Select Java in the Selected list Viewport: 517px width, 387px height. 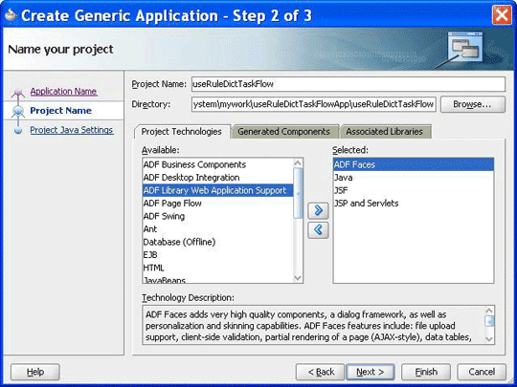tap(414, 178)
